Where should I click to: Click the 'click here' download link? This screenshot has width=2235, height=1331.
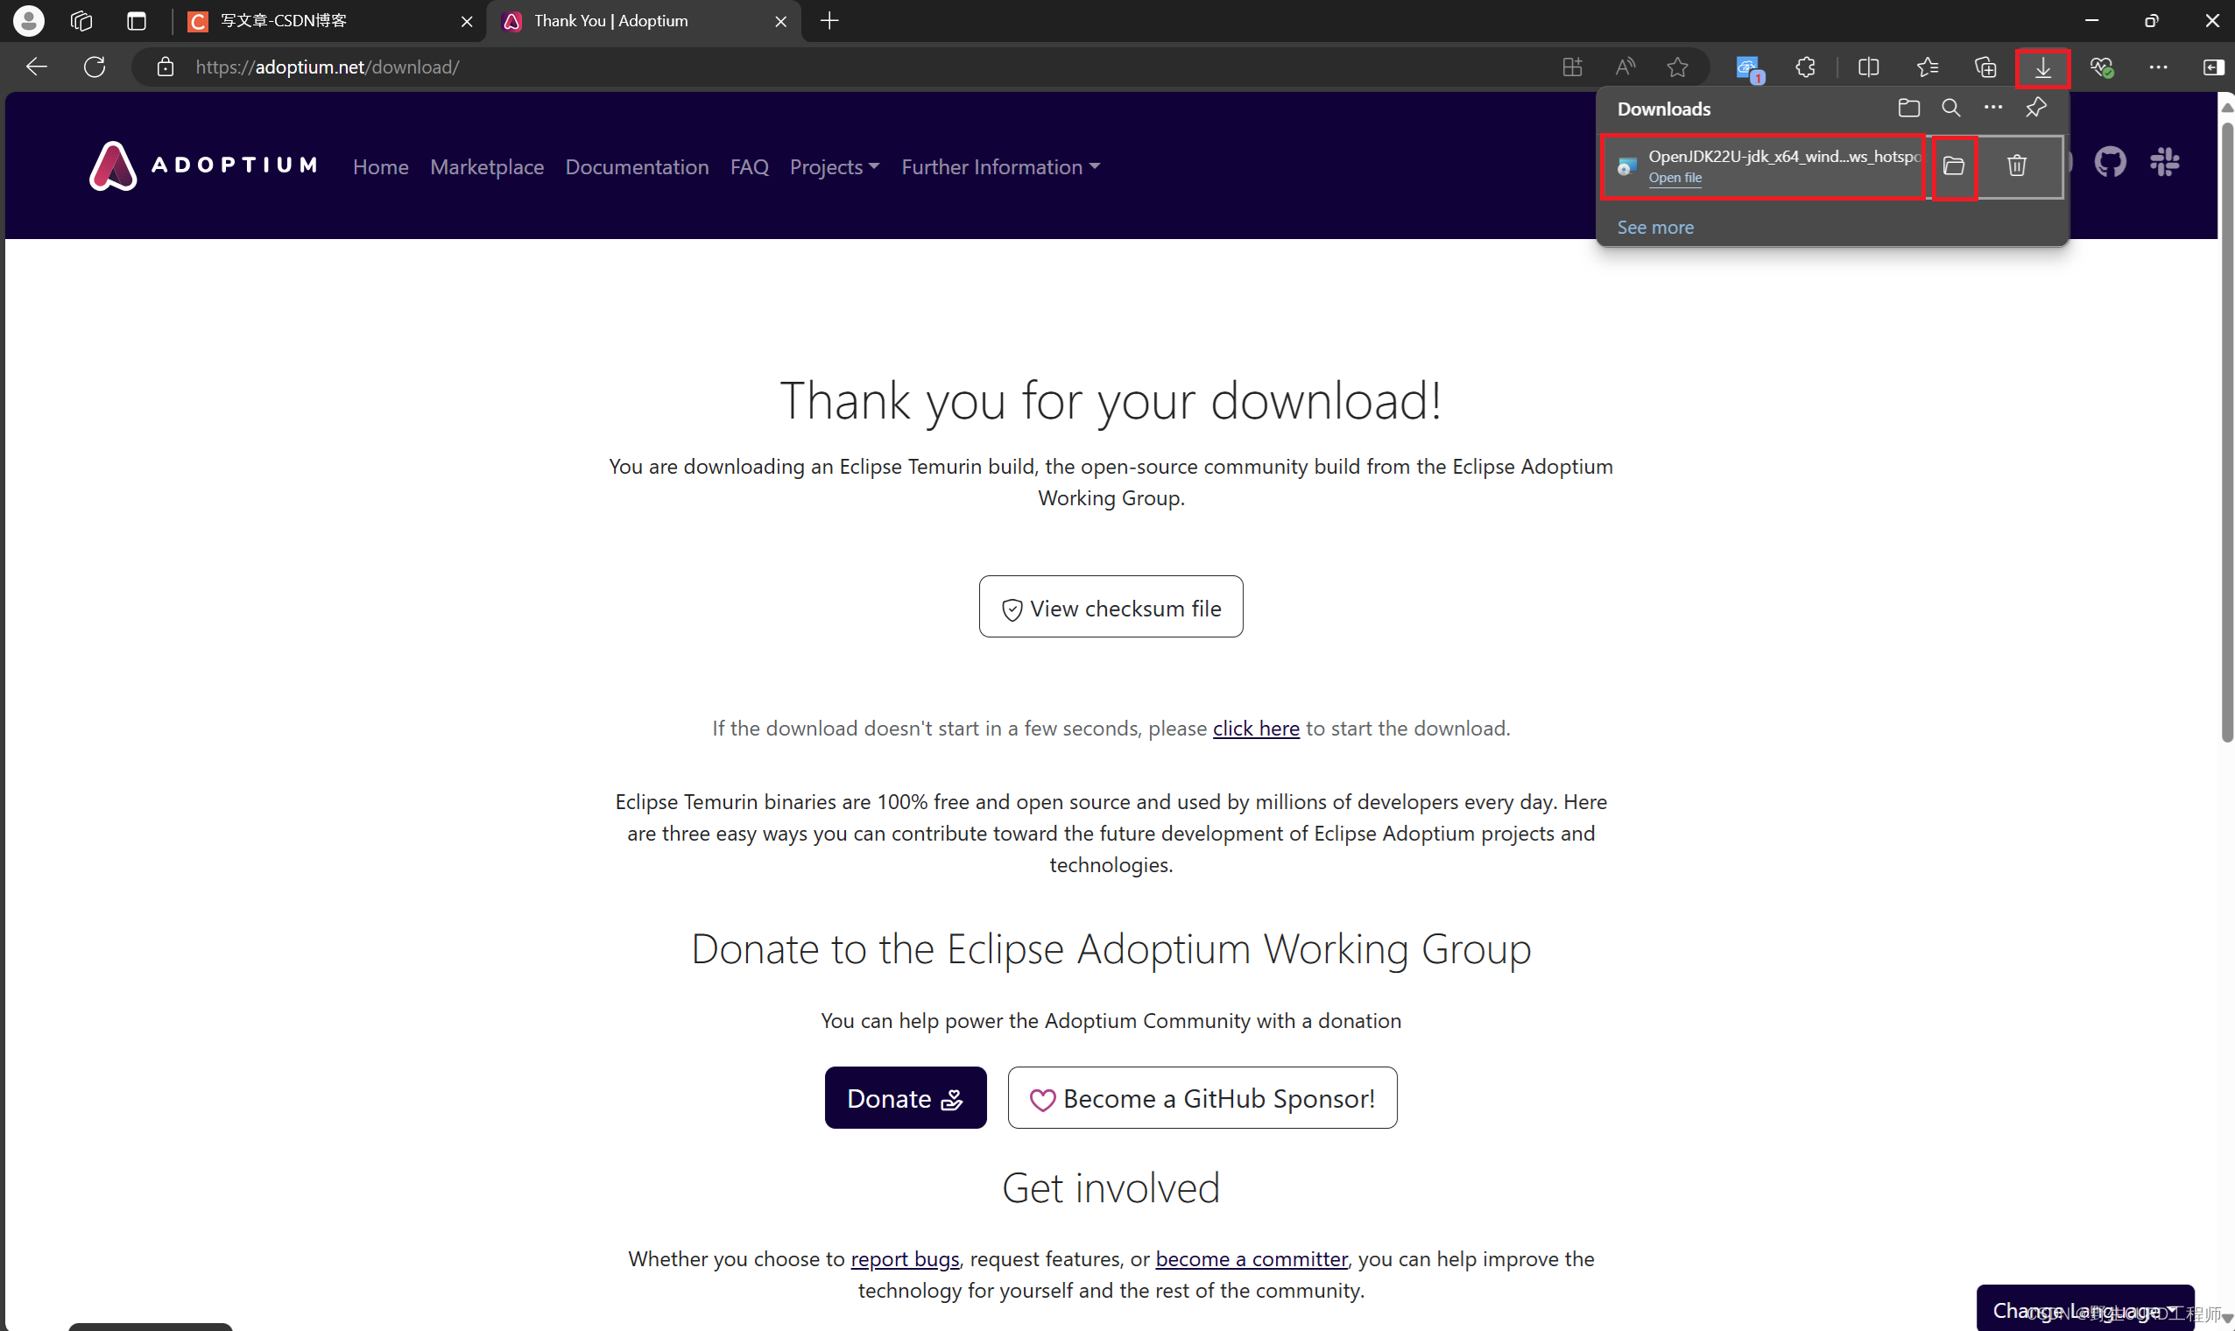(x=1255, y=729)
